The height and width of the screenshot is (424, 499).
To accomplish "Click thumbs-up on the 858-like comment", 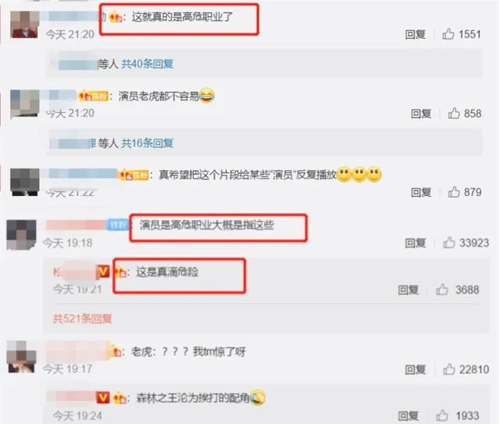I will pos(454,114).
